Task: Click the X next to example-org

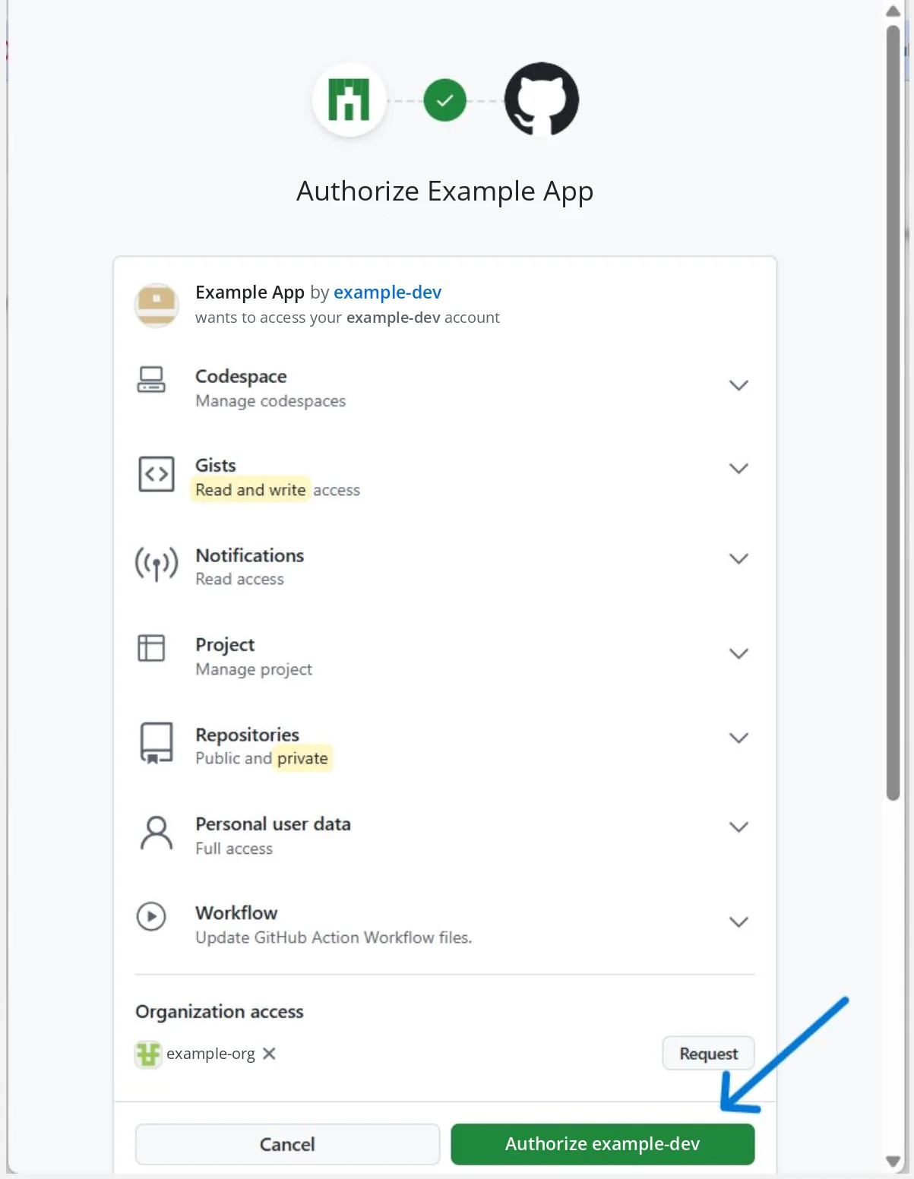Action: (269, 1054)
